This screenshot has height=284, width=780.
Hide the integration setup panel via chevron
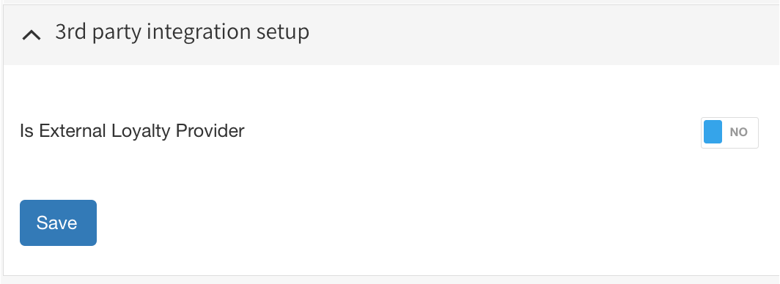pyautogui.click(x=32, y=36)
